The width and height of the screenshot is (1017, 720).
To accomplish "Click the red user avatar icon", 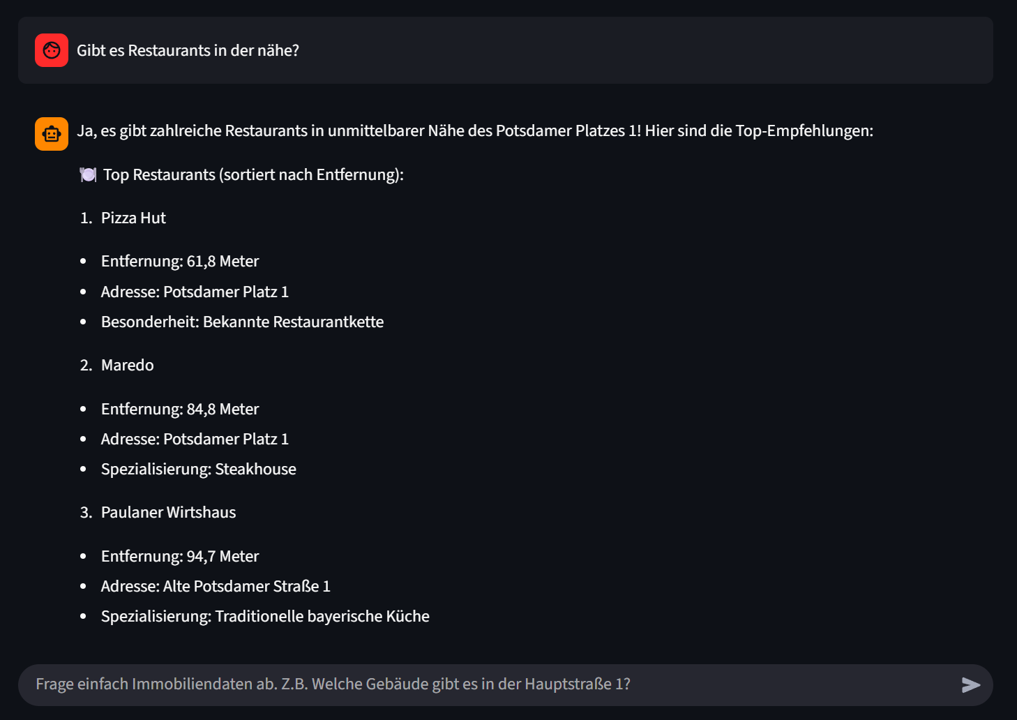I will tap(52, 50).
